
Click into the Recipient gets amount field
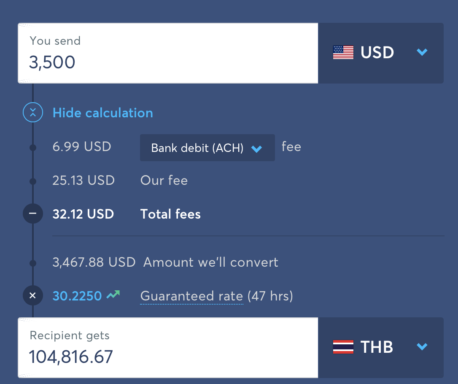coord(168,347)
